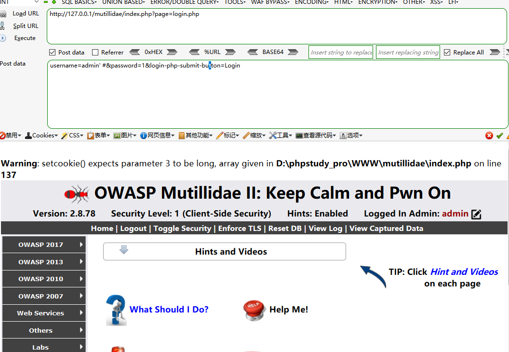Click the Load URL icon

3,14
